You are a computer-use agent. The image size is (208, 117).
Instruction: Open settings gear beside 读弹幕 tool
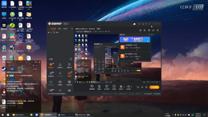coord(72,72)
